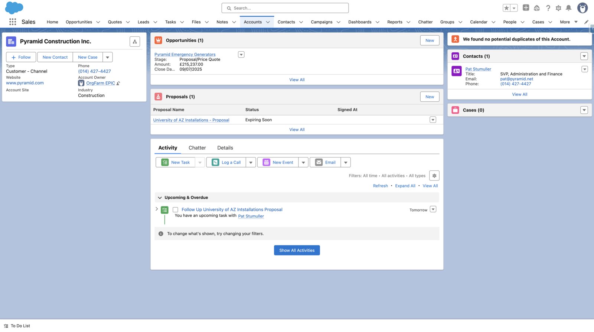Screen dimensions: 594x332
Task: Click the Salesforce cloud logo
Action: [14, 8]
